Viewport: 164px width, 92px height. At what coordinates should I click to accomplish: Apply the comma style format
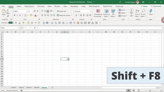pyautogui.click(x=84, y=15)
